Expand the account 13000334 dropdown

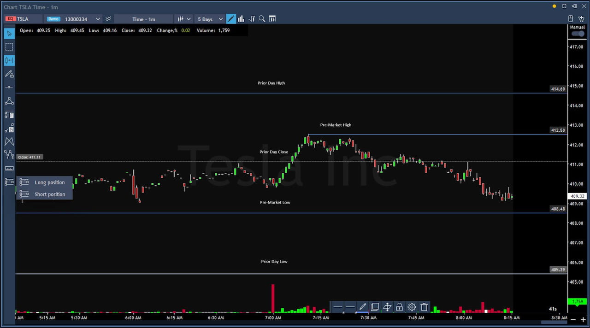[x=98, y=19]
